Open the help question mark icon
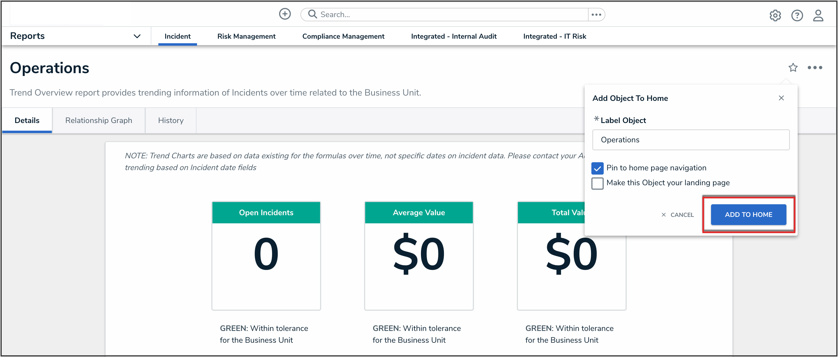The width and height of the screenshot is (838, 357). (797, 15)
